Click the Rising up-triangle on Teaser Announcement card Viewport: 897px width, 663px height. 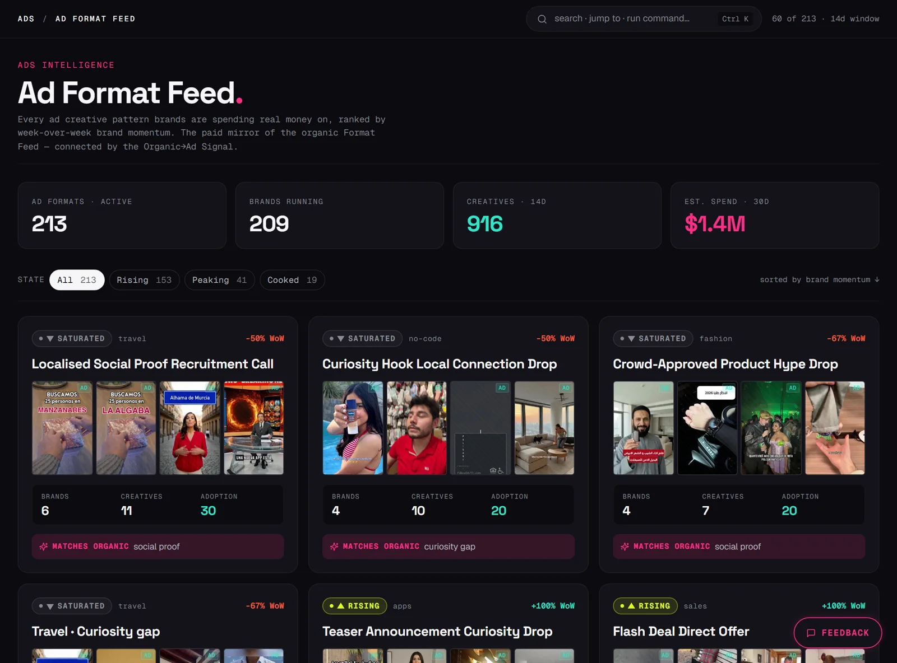point(341,606)
